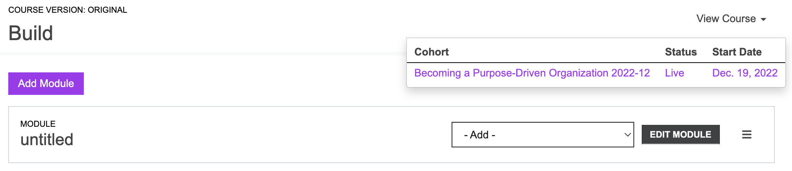Expand the '- Add -' combo box
792x171 pixels.
click(542, 135)
